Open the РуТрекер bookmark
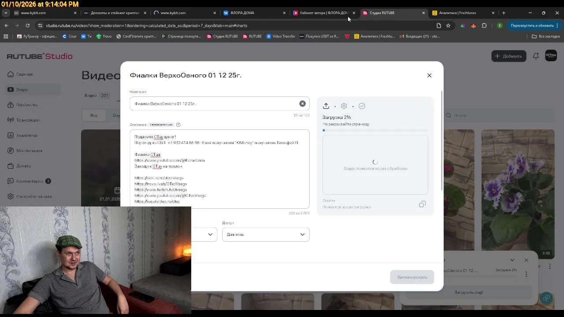This screenshot has height=317, width=564. (x=37, y=37)
